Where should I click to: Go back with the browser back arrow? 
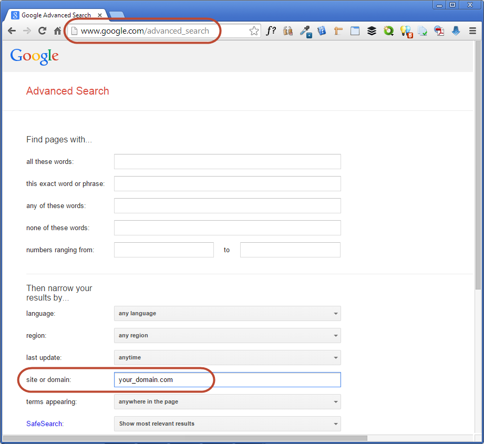click(12, 31)
